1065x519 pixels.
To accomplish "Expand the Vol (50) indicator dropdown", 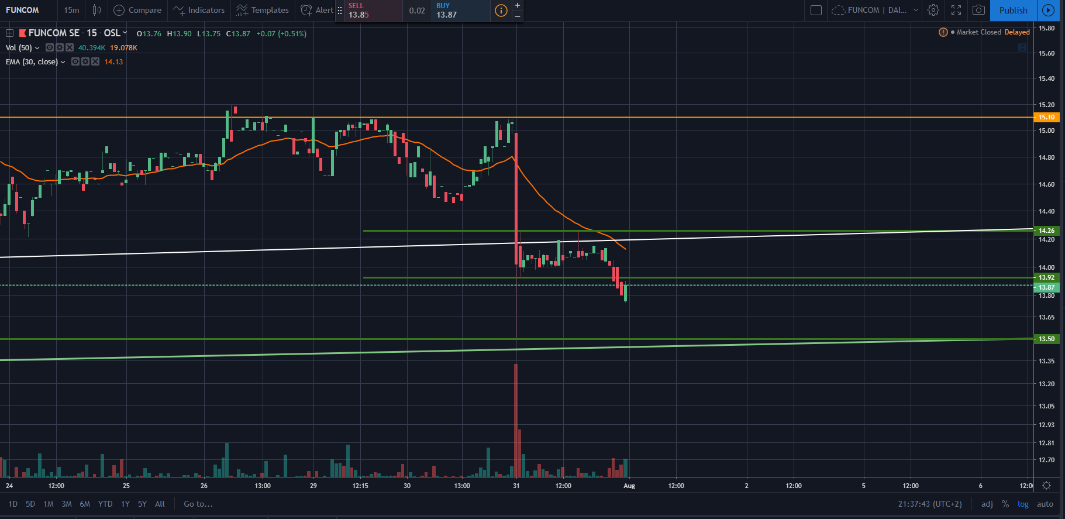I will [x=37, y=48].
